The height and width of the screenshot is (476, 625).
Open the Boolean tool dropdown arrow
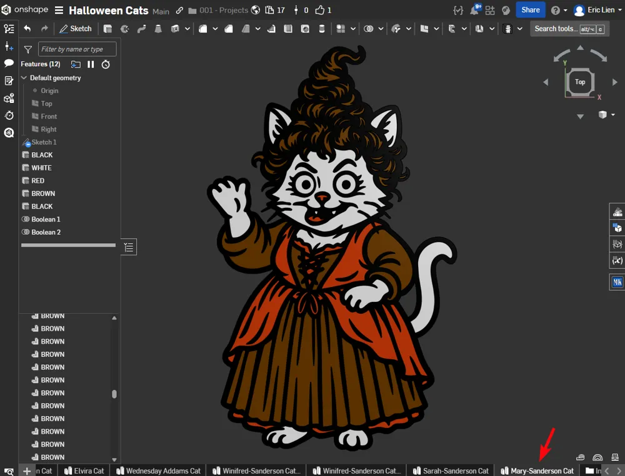[381, 29]
